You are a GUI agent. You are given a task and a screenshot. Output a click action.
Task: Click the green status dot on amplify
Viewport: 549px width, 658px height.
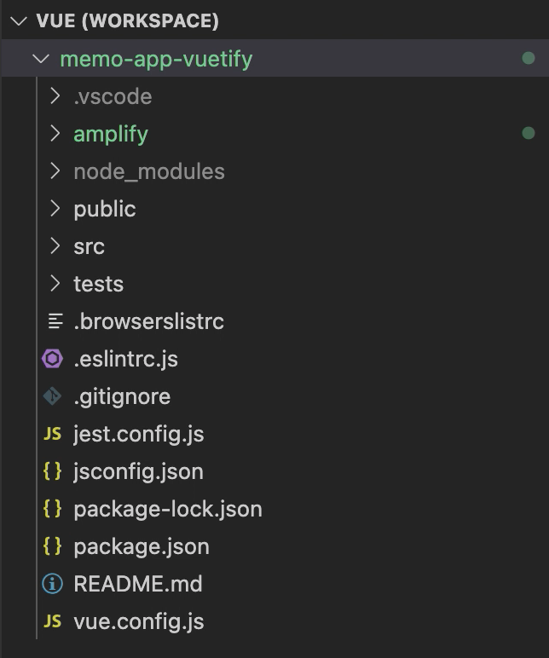529,134
